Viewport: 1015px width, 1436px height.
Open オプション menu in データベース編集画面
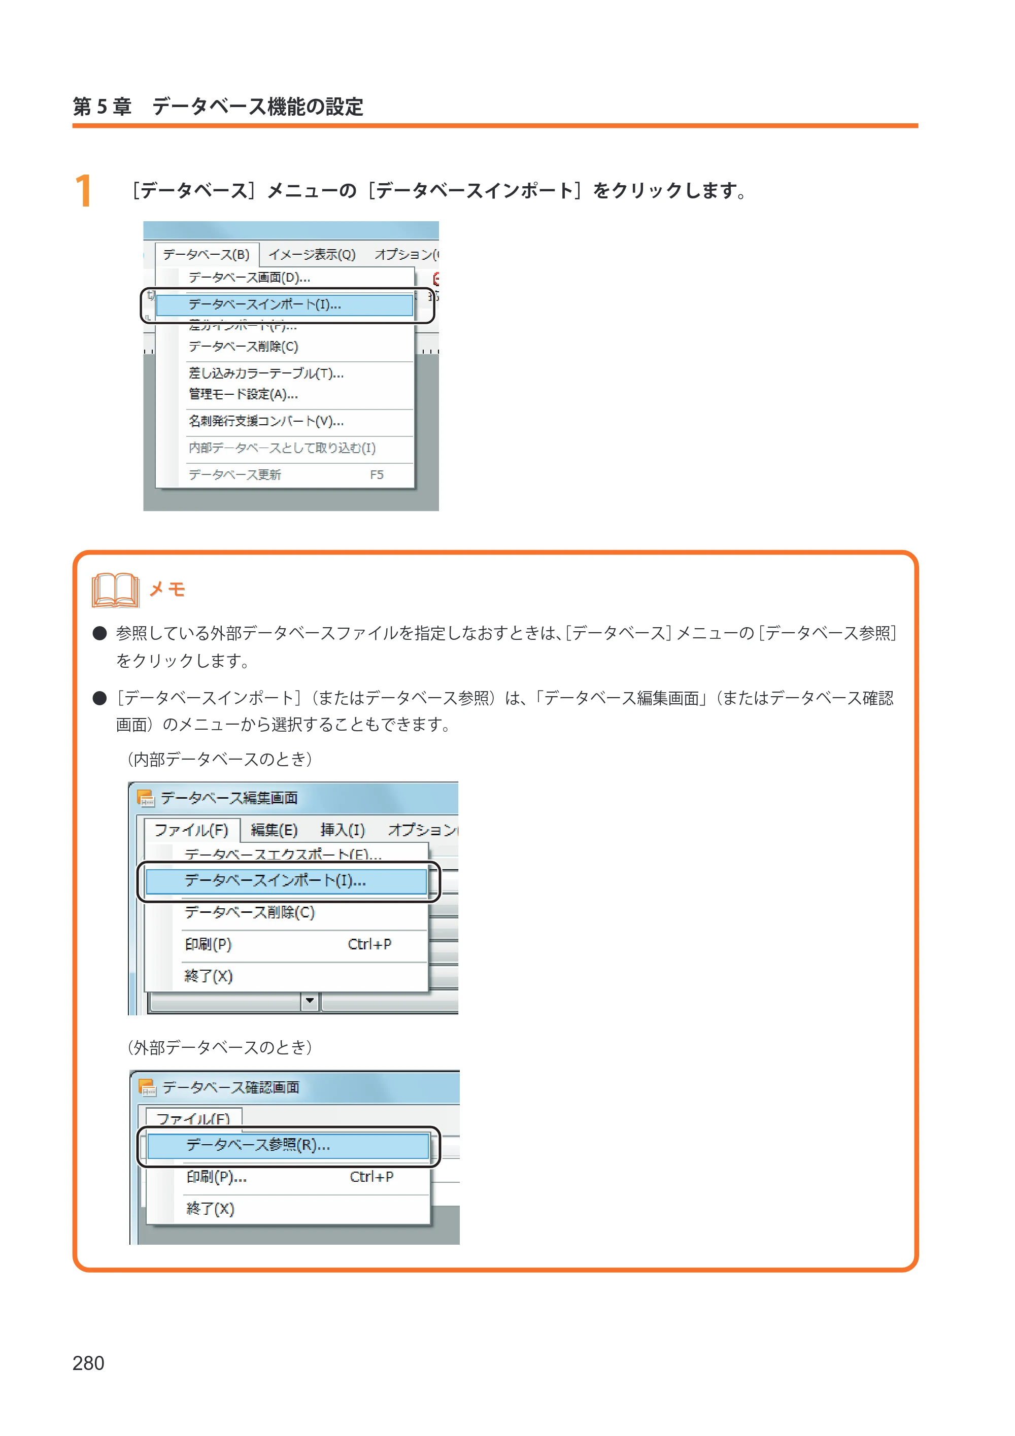423,831
